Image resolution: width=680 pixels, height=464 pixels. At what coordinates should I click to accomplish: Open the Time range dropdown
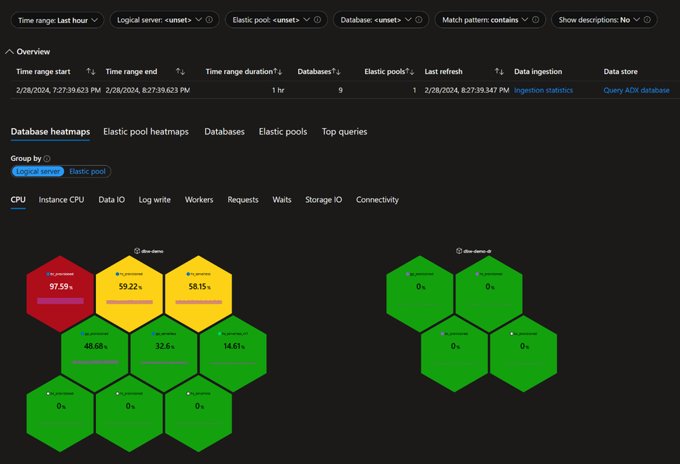coord(57,20)
